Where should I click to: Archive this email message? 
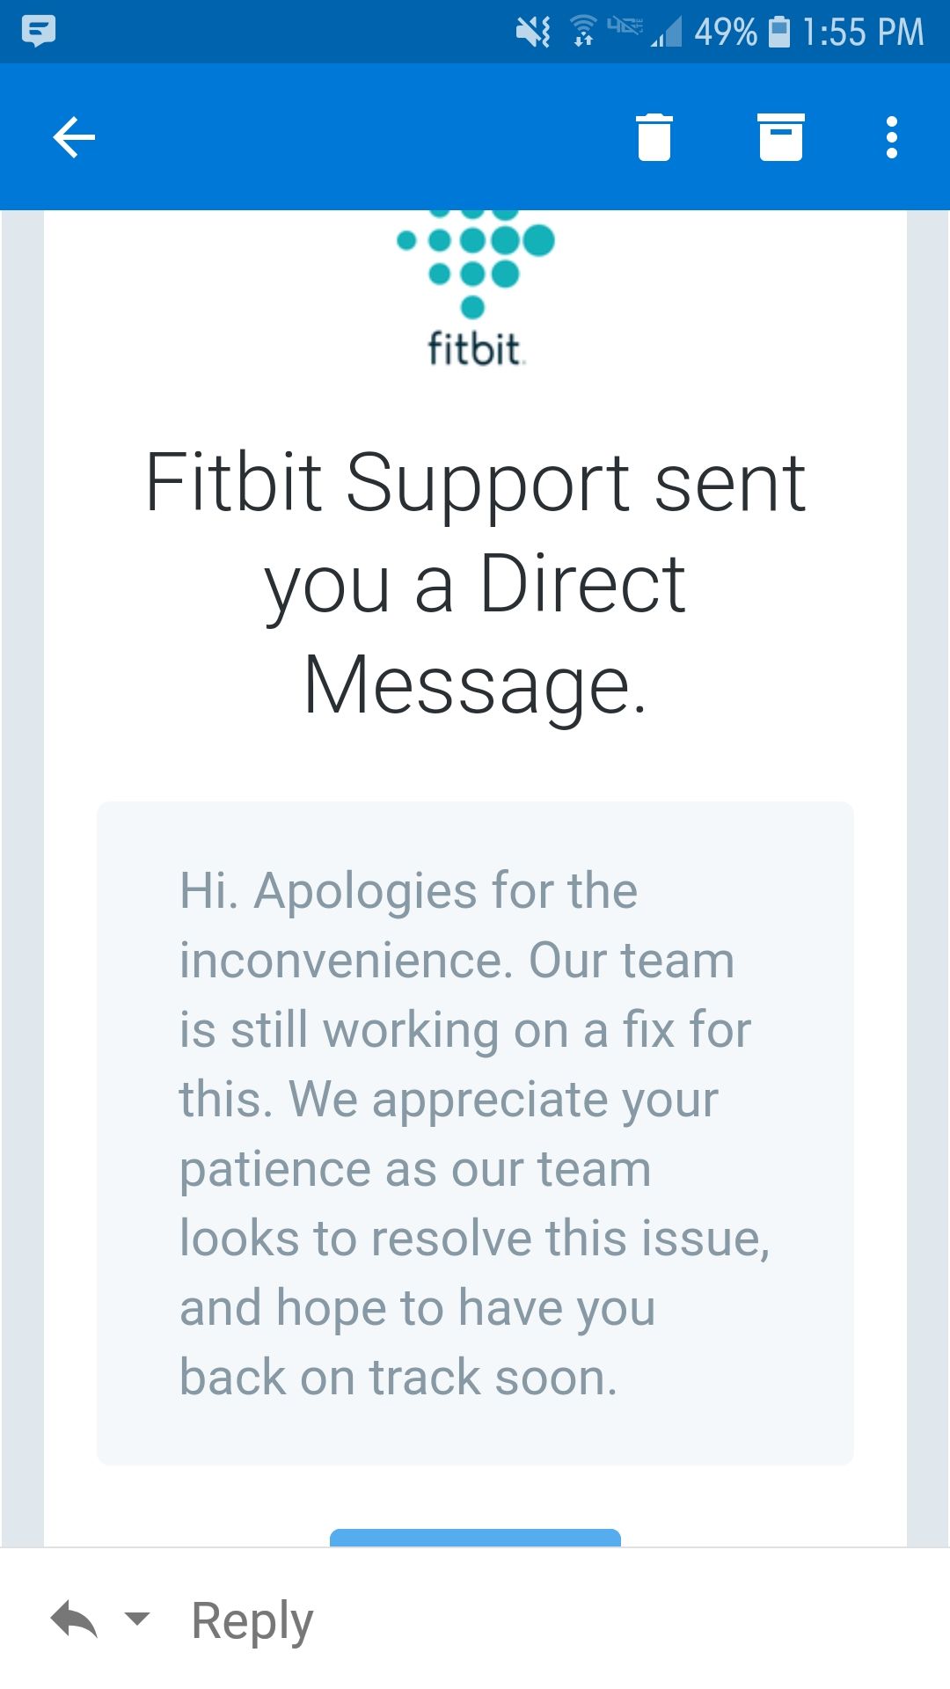pos(781,137)
